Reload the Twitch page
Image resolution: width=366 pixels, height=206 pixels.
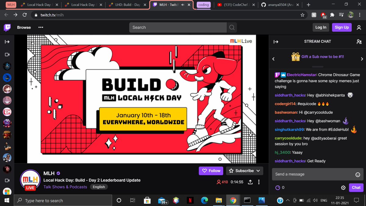click(x=25, y=15)
